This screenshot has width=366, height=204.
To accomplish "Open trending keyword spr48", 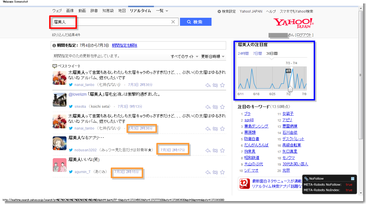I will pos(249,120).
